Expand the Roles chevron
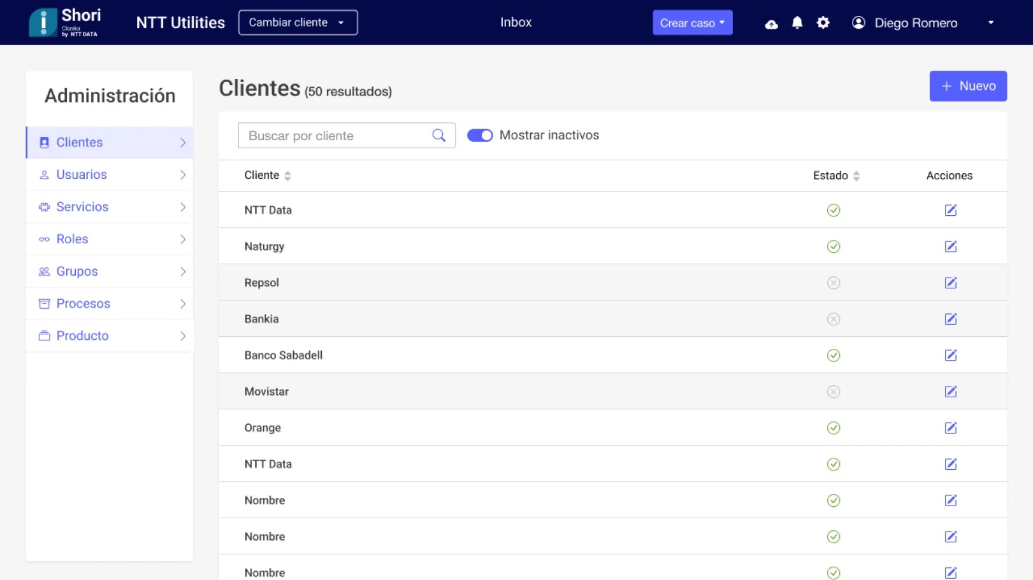 [x=183, y=239]
